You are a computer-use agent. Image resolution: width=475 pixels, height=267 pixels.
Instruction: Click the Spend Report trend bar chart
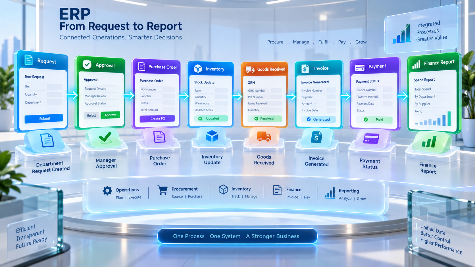(433, 119)
